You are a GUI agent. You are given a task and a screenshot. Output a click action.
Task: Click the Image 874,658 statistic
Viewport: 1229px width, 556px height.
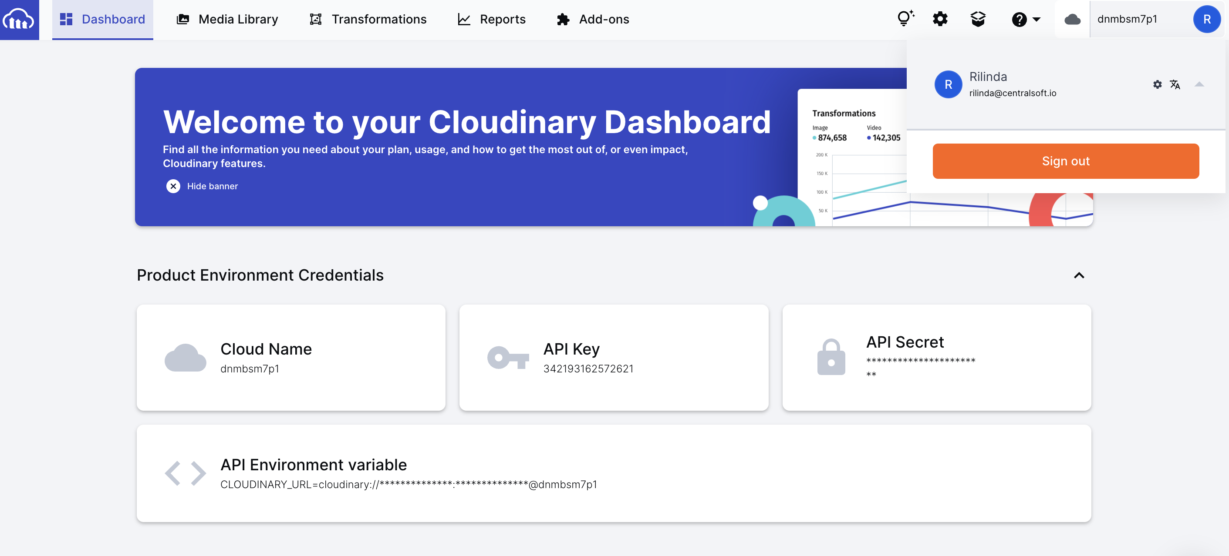830,134
